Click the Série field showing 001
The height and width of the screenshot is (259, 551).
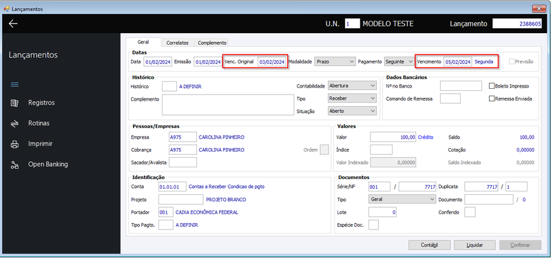(380, 187)
